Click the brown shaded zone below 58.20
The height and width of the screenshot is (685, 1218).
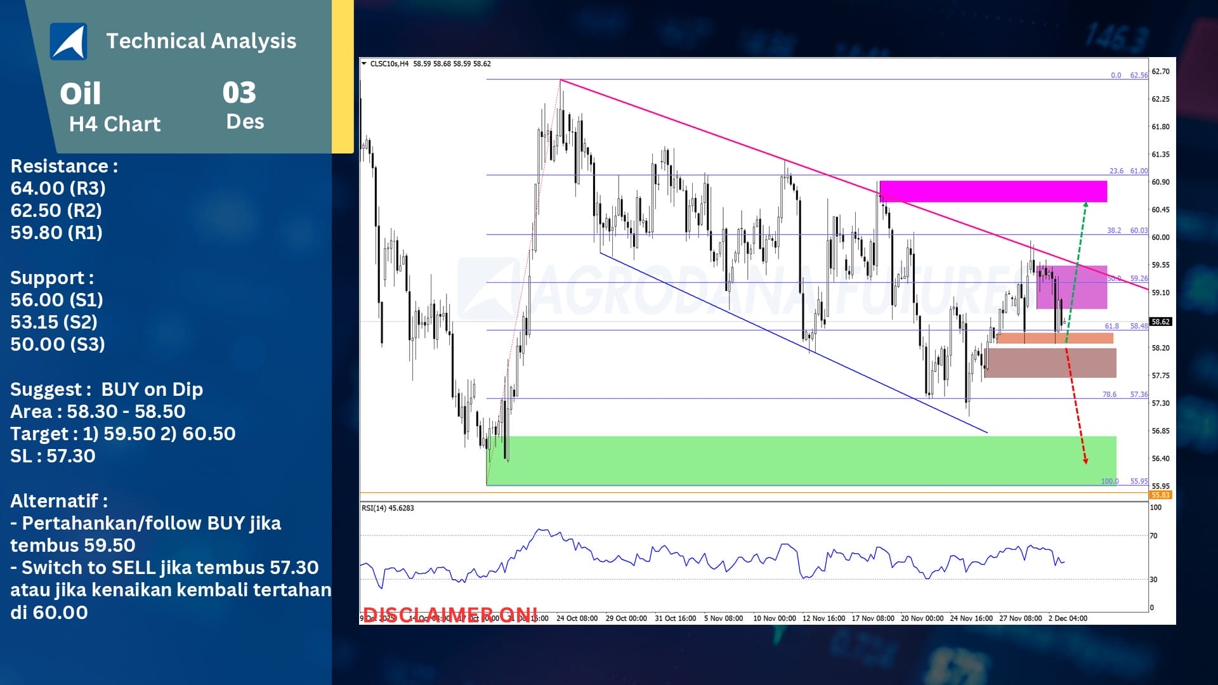coord(1050,363)
